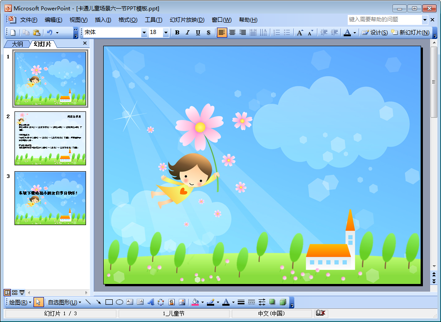Create a new blank presentation
Viewport: 441px width, 322px height.
click(13, 33)
